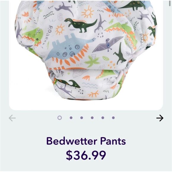This screenshot has height=172, width=172.
Task: Click the orange sun doodle near the top
Action: (x=88, y=12)
